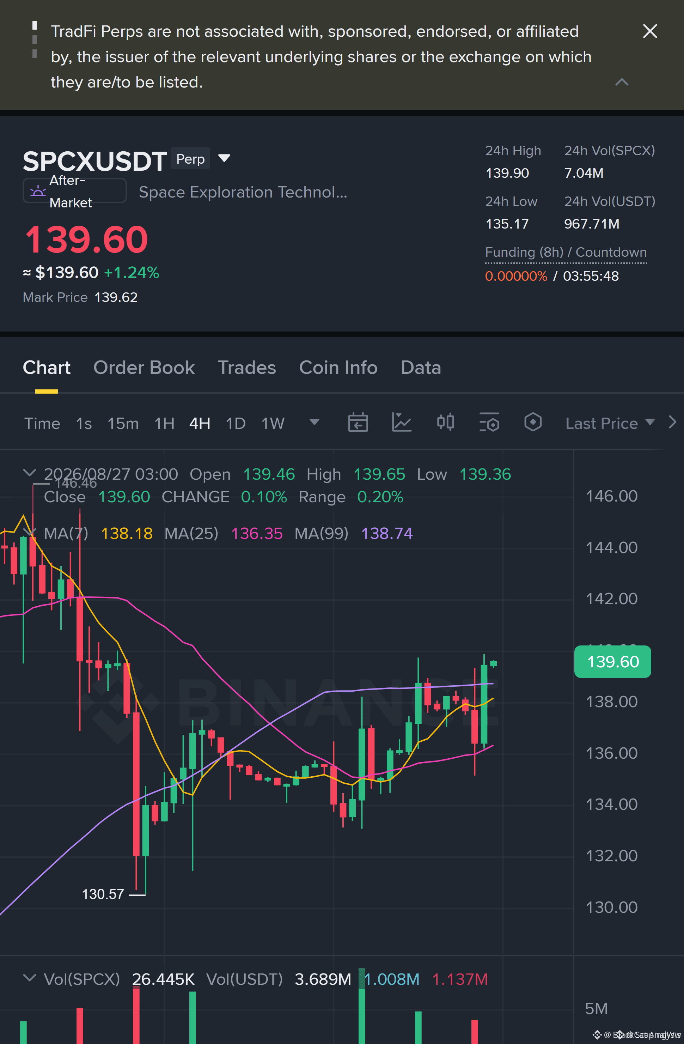Select the 1D interval

[x=236, y=423]
